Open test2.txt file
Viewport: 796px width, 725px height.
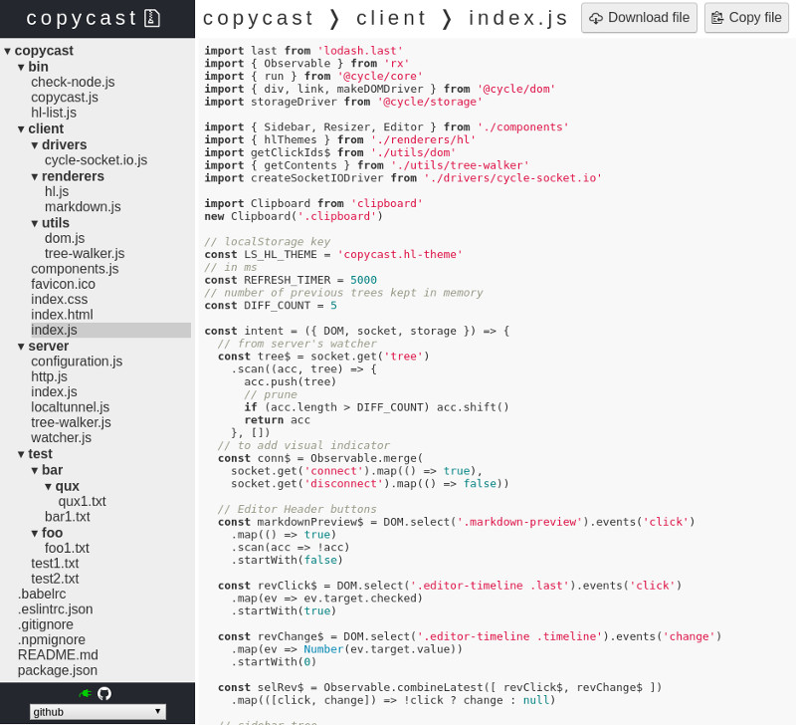[55, 580]
